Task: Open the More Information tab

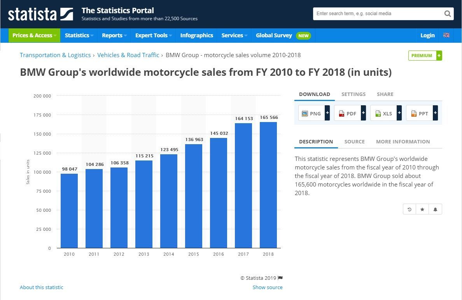Action: [402, 142]
